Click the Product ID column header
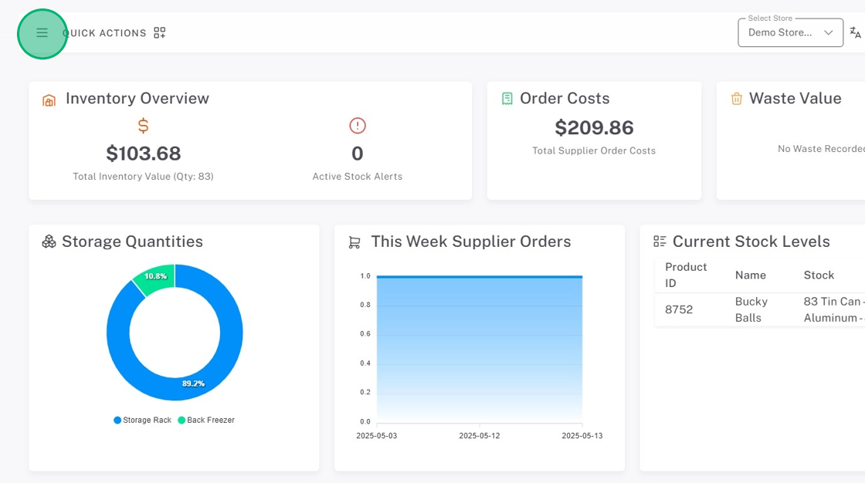 click(x=686, y=275)
